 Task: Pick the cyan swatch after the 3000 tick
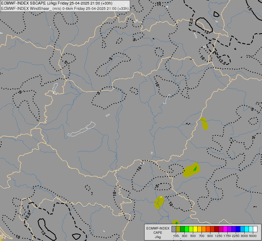[247, 229]
